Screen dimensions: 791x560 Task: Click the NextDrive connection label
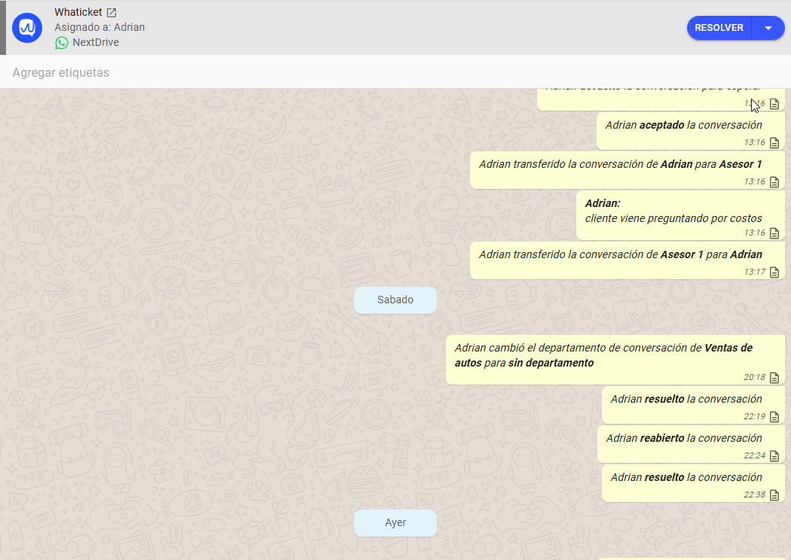tap(96, 42)
